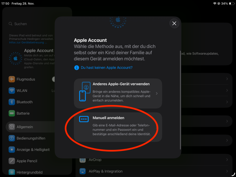This screenshot has height=177, width=236.
Task: Expand the AirPlay & Integration row chevron
Action: click(227, 171)
